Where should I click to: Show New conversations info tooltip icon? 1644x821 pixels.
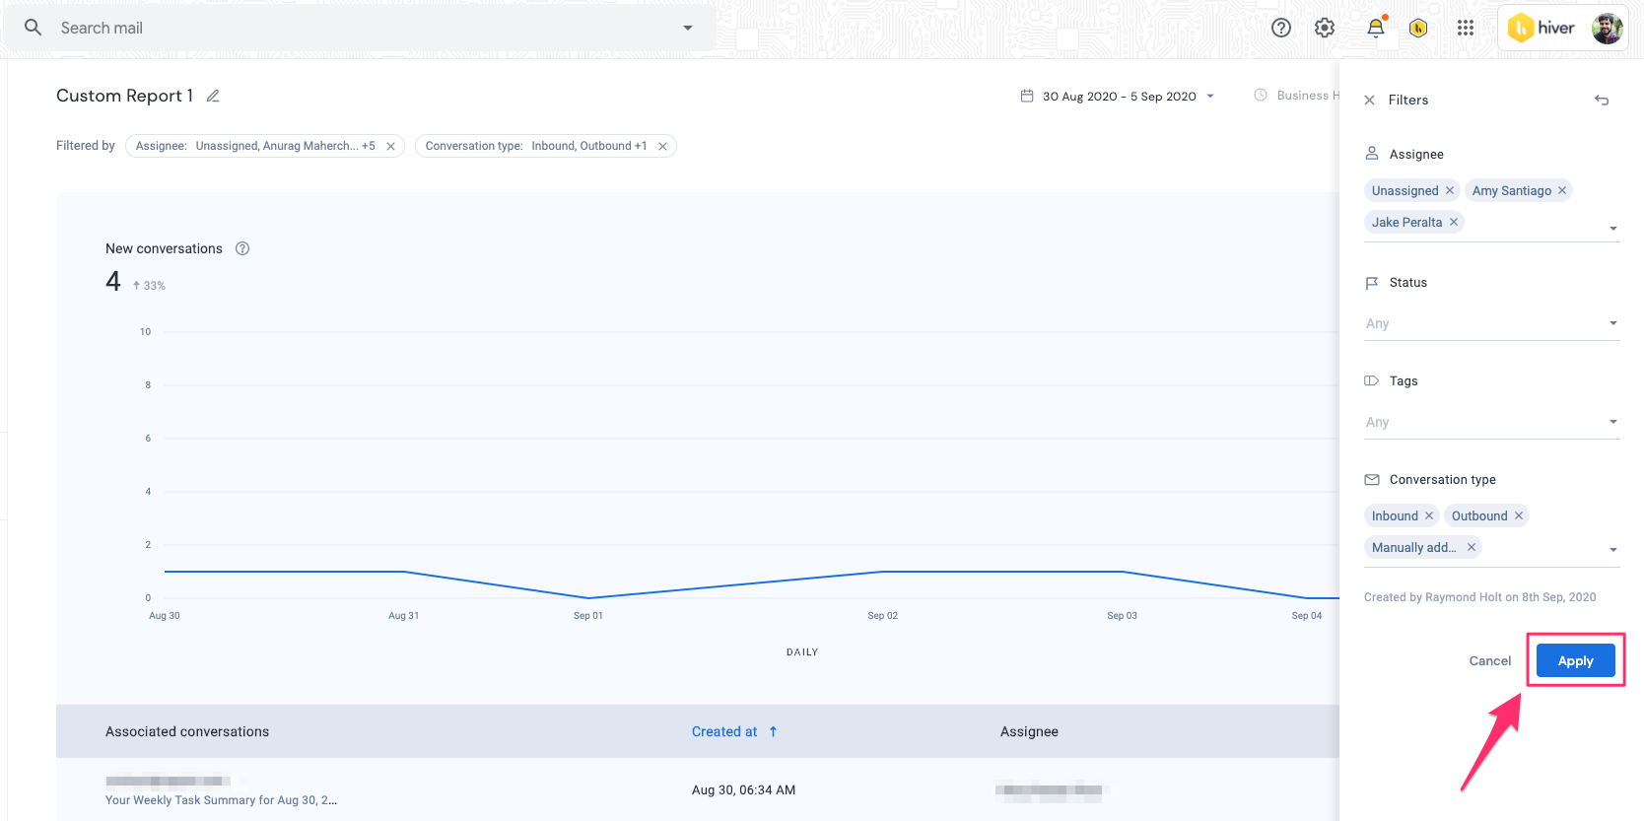(x=242, y=248)
